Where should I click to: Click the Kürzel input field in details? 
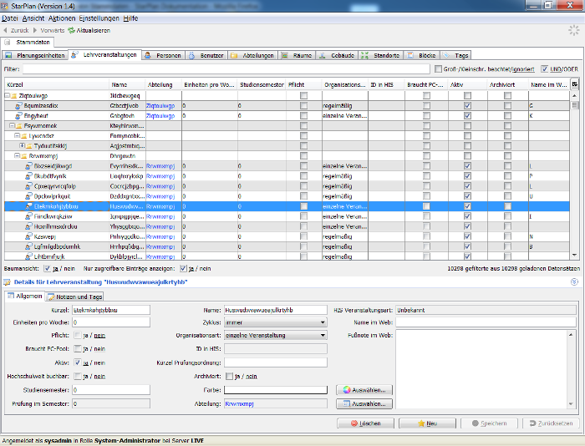pyautogui.click(x=111, y=310)
